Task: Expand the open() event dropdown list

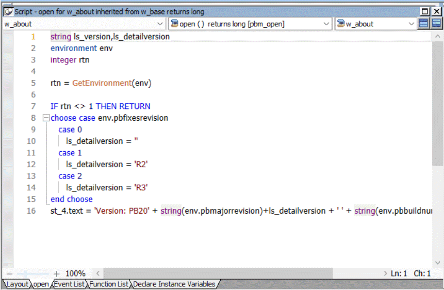Action: pyautogui.click(x=326, y=24)
